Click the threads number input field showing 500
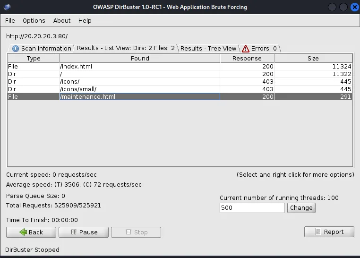Viewport: 360px width, 258px height. [x=252, y=208]
